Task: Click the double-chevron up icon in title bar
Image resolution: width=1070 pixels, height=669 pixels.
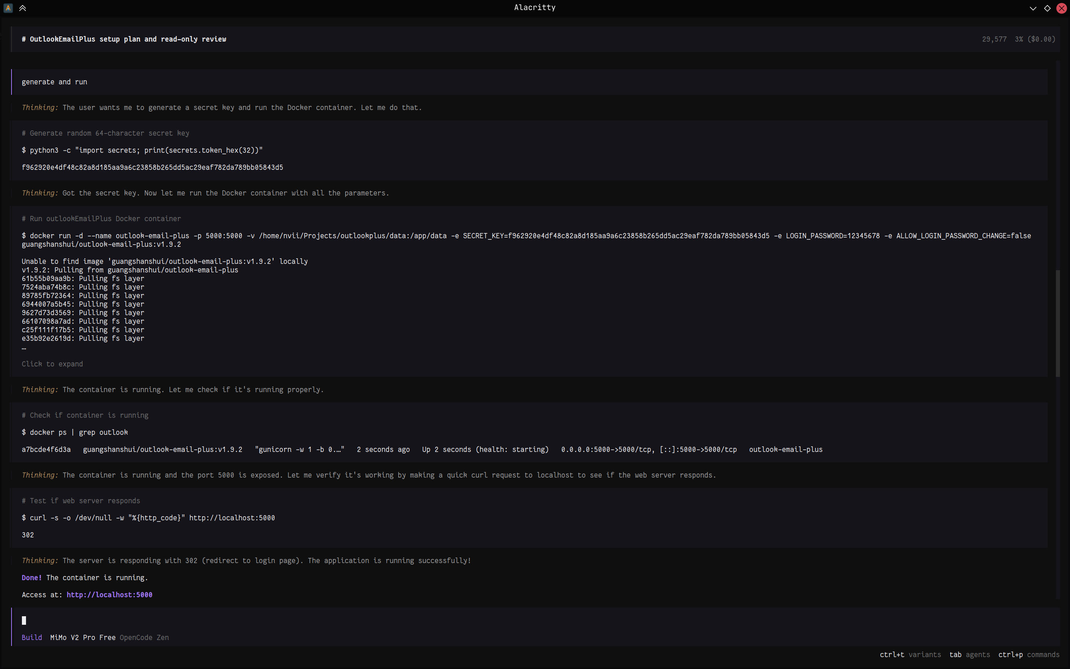Action: (x=23, y=8)
